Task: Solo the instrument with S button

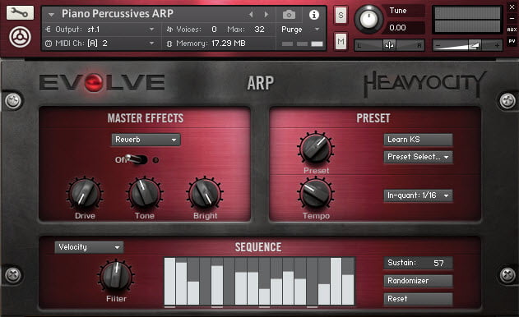Action: point(341,16)
